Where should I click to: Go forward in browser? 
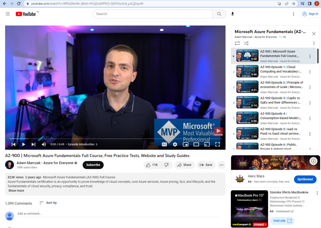point(12,3)
